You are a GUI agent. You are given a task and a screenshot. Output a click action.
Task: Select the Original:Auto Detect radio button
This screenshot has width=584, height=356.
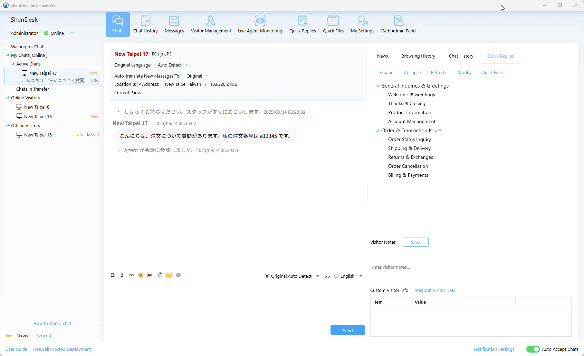pyautogui.click(x=267, y=276)
